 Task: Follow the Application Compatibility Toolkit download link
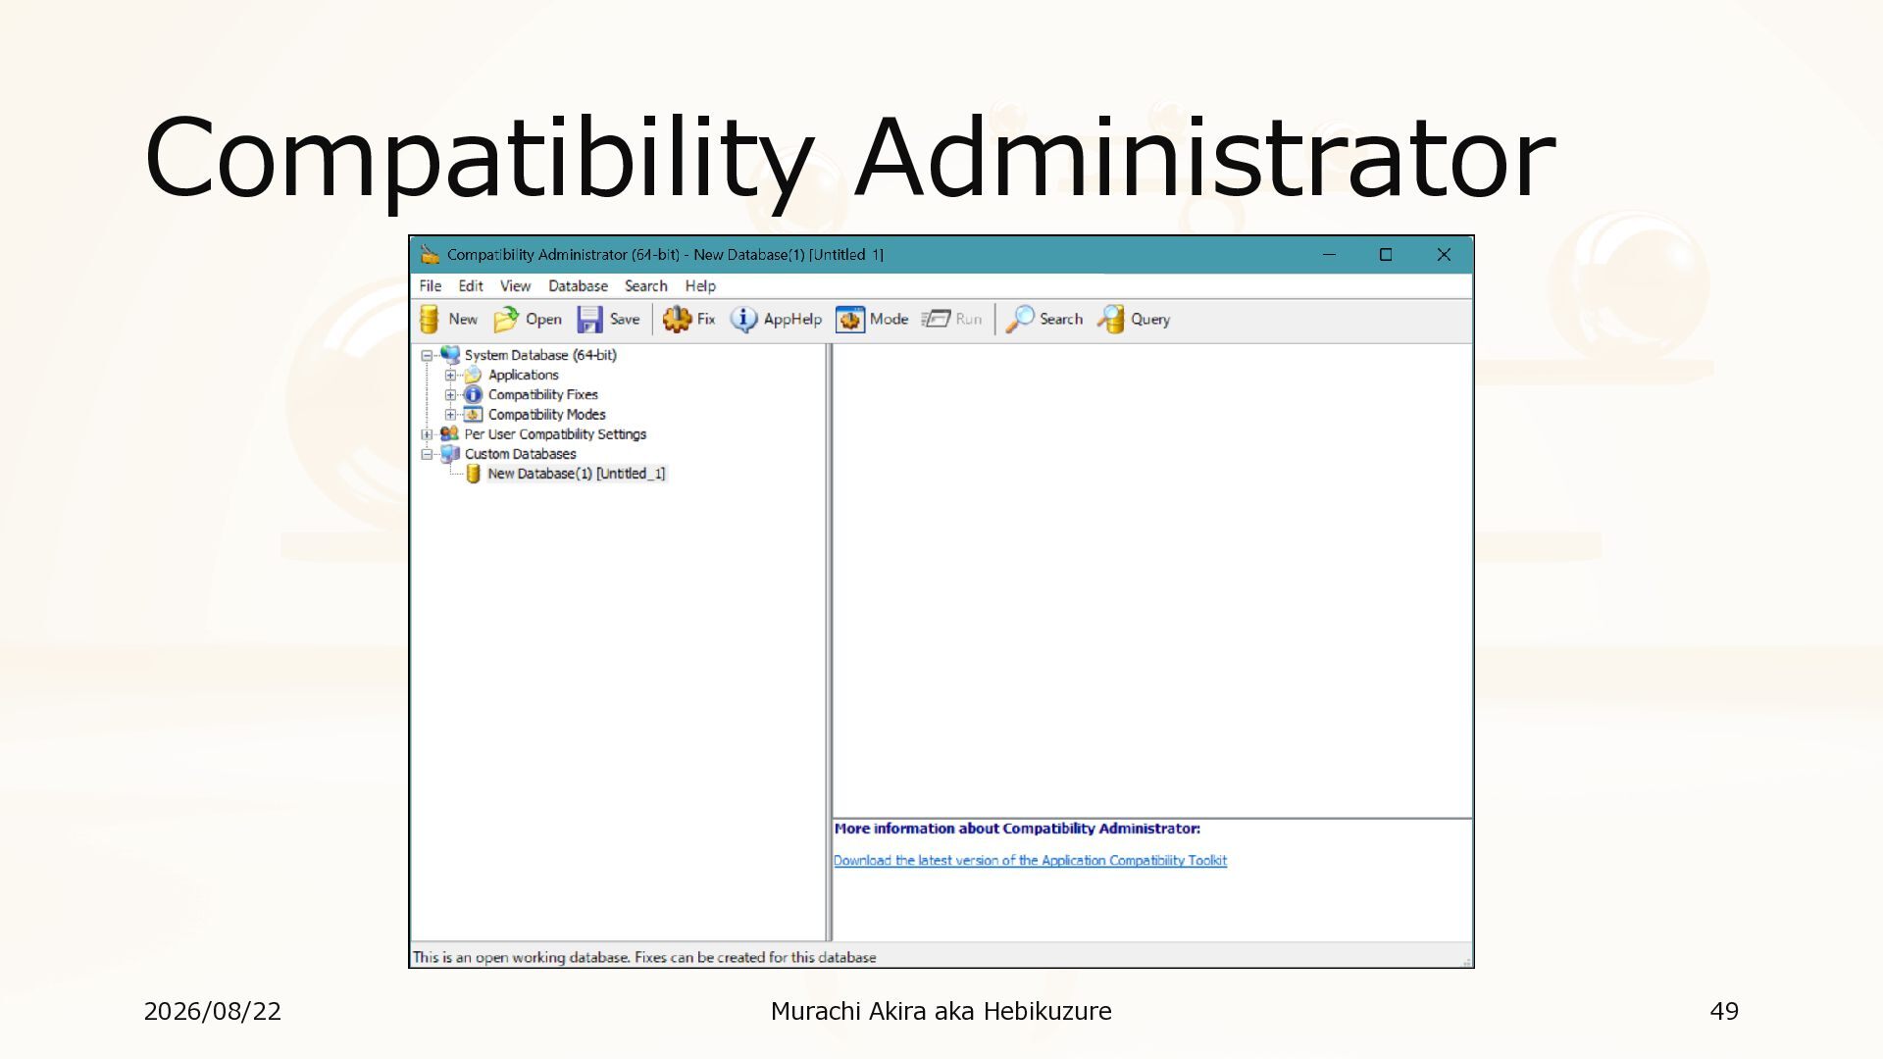1030,861
